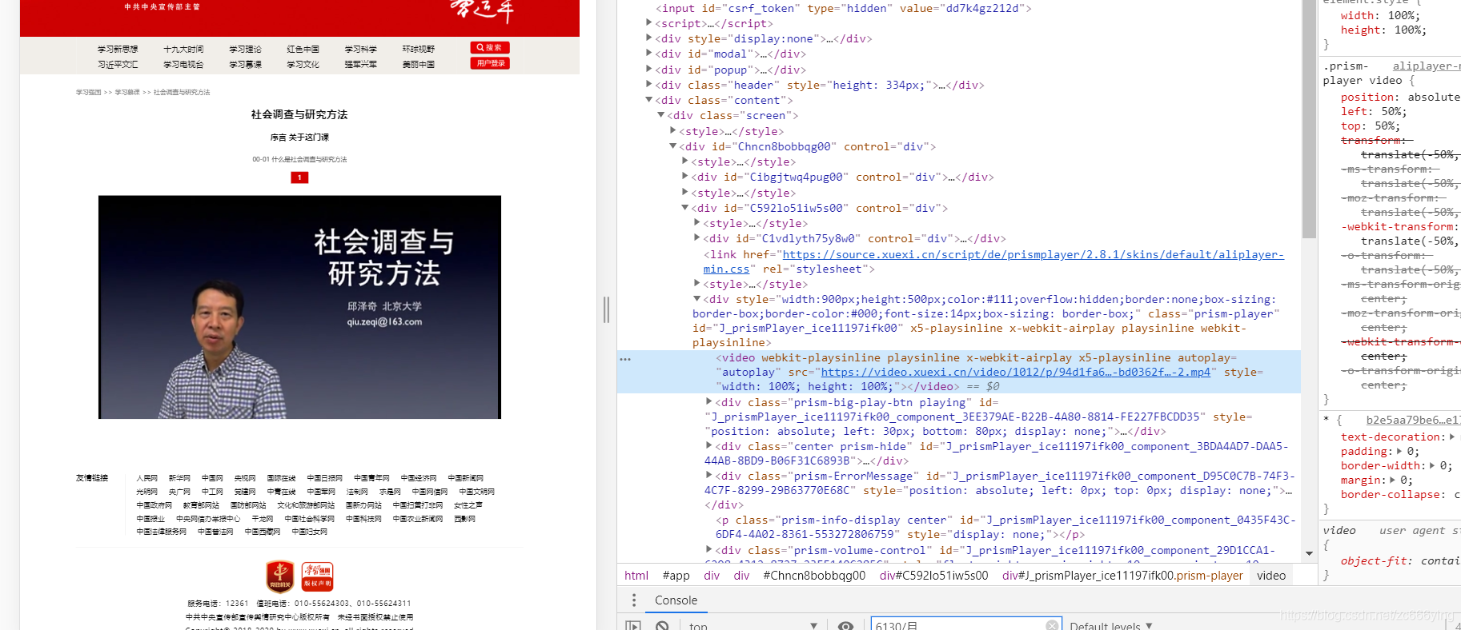
Task: Open the 央视网 friendly link
Action: tap(245, 478)
